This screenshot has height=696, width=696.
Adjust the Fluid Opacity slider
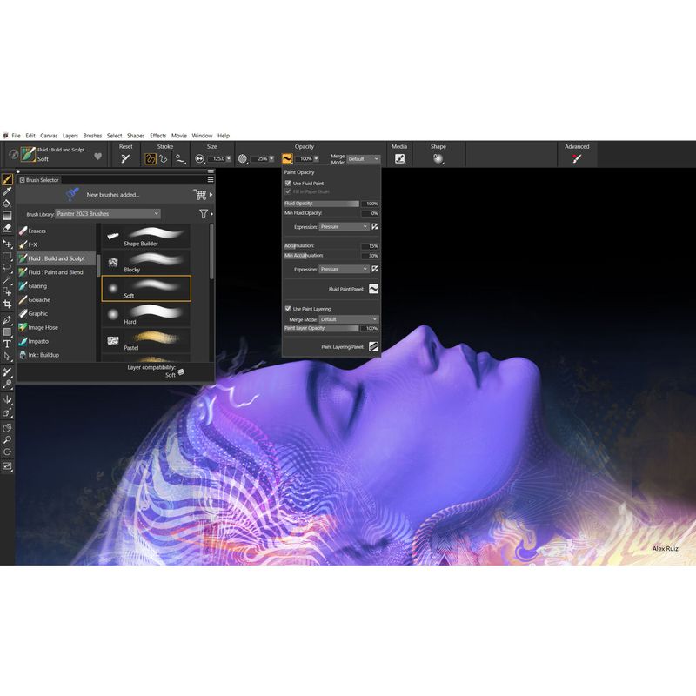(x=321, y=204)
